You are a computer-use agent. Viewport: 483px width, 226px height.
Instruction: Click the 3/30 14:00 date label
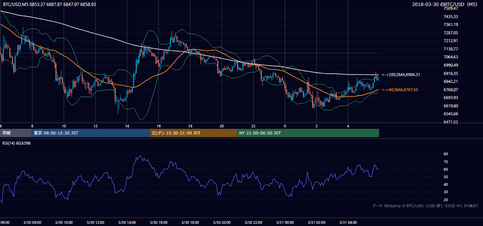point(127,223)
